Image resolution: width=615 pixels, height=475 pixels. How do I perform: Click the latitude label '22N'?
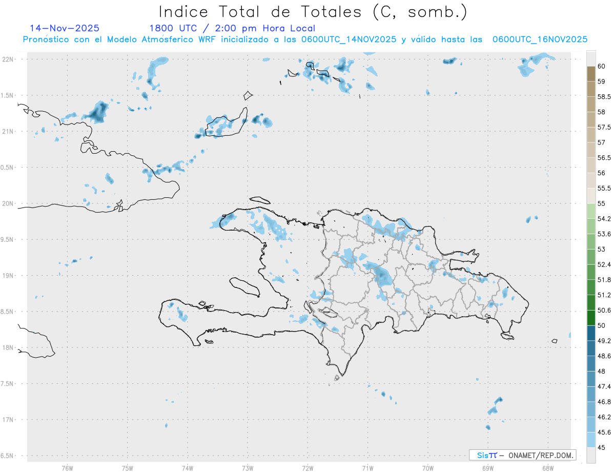coord(9,59)
